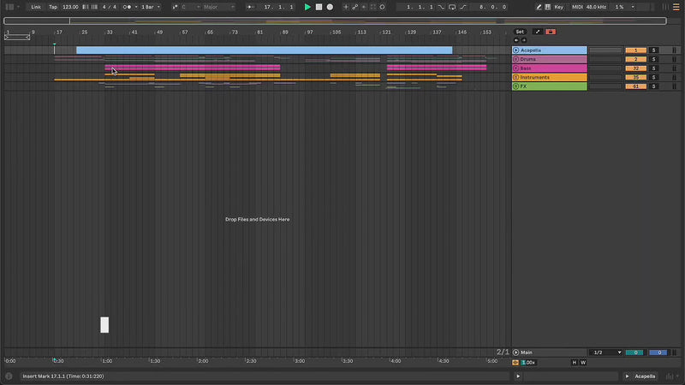
Task: Solo the Drums track
Action: point(654,59)
